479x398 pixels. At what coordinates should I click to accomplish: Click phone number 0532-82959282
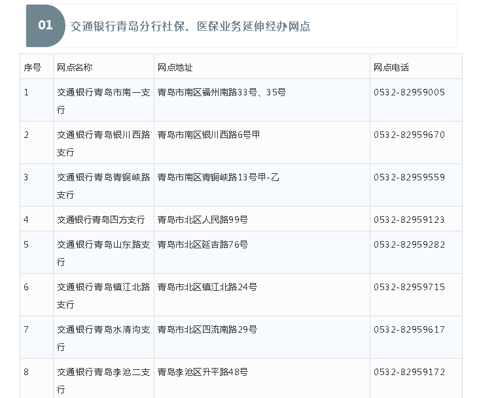[x=409, y=244]
